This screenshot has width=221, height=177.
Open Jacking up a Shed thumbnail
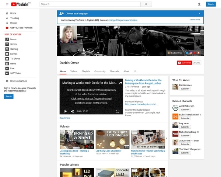coord(77,139)
